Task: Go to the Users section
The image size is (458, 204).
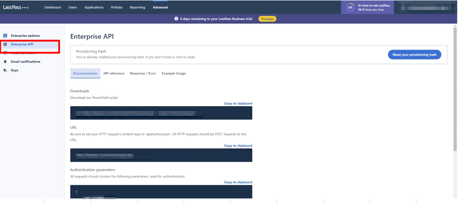Action: click(x=73, y=7)
